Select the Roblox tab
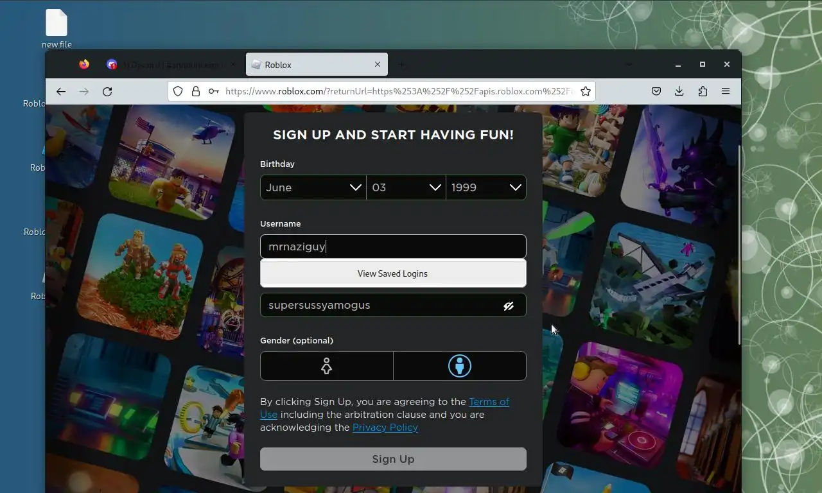 click(x=316, y=64)
